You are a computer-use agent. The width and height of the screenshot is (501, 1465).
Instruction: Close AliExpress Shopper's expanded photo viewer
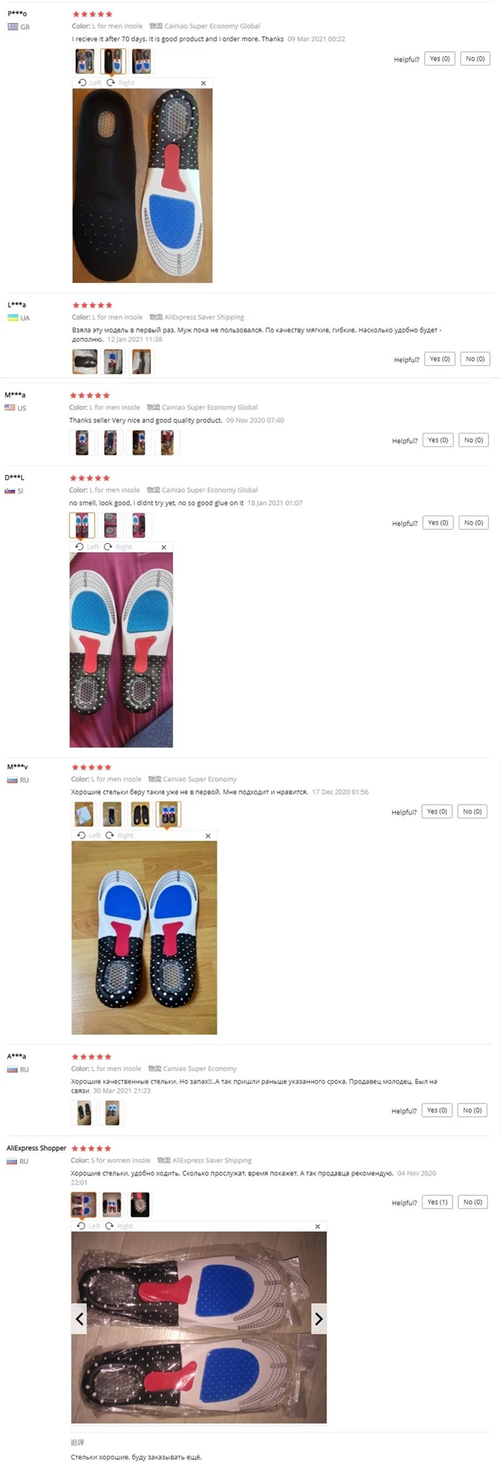point(318,1227)
